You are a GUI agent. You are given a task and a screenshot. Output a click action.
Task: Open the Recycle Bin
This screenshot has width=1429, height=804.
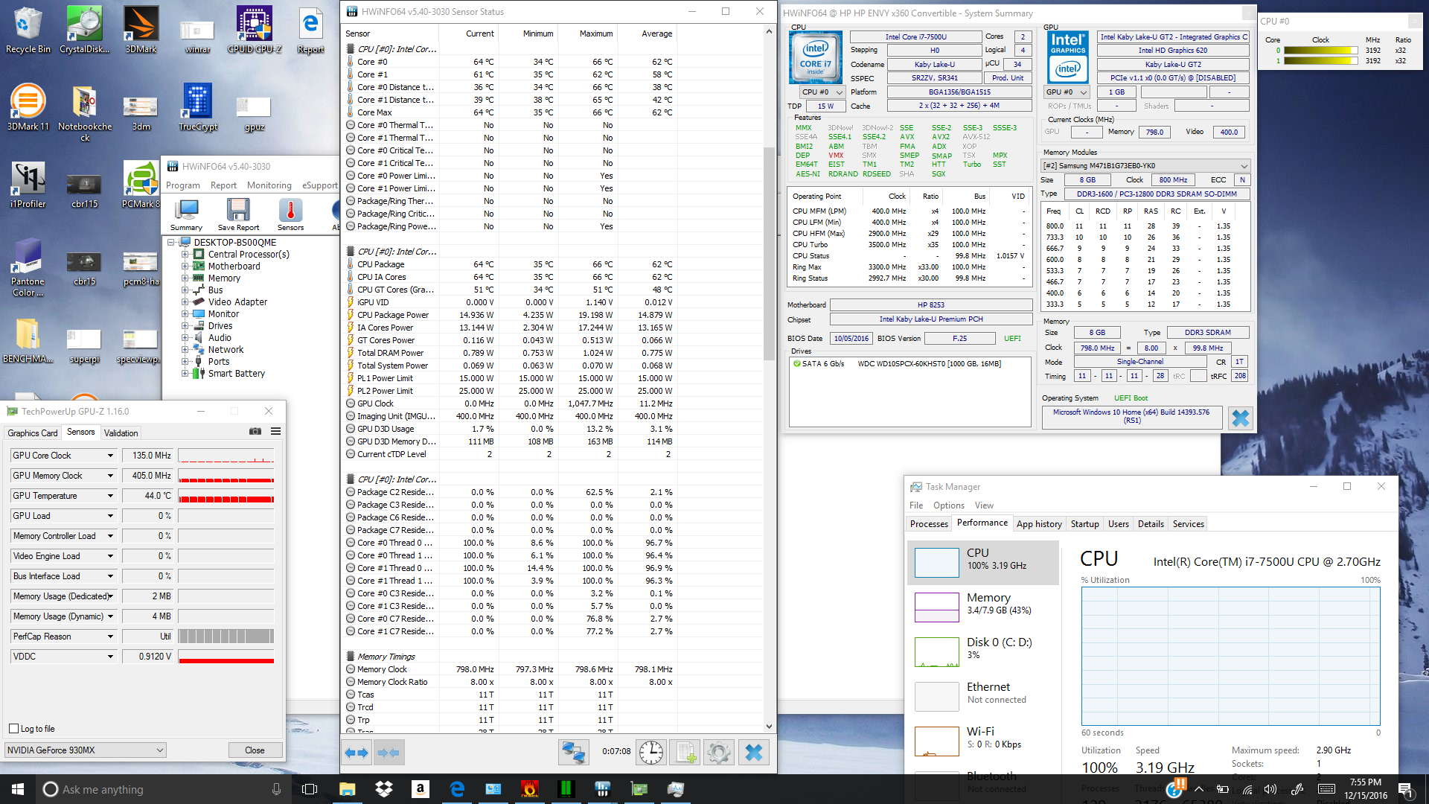click(28, 30)
